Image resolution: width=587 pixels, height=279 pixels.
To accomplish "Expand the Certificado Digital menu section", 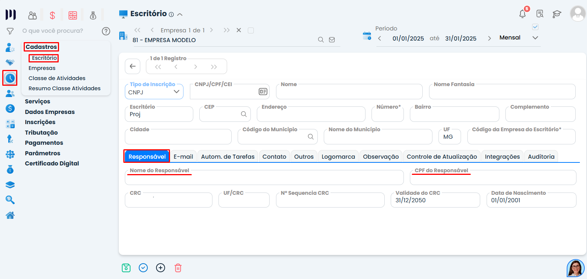I will pyautogui.click(x=52, y=164).
